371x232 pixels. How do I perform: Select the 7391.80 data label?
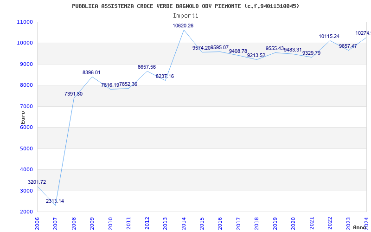pyautogui.click(x=74, y=94)
